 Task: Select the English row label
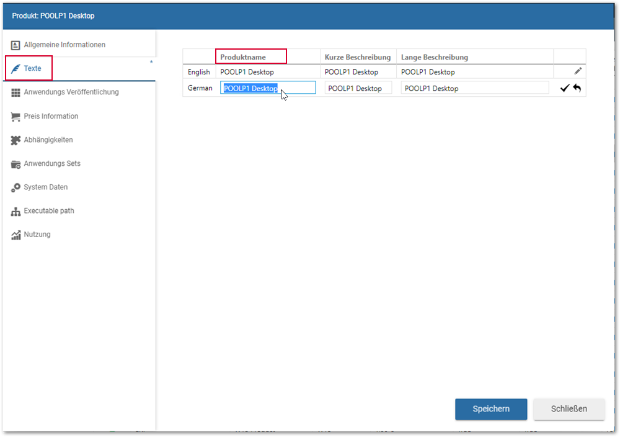[199, 72]
